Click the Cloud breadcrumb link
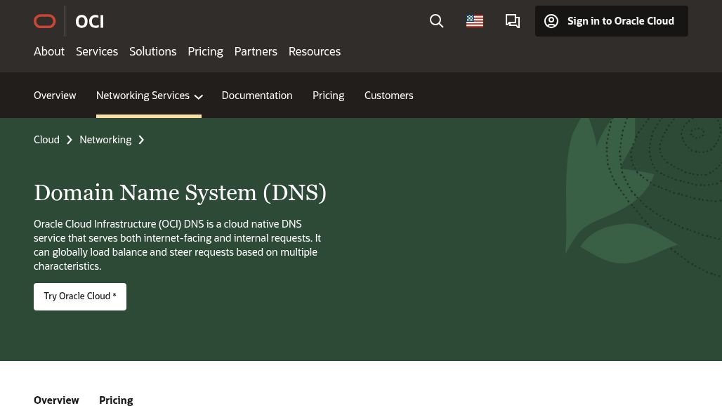Viewport: 722px width, 406px height. click(46, 140)
